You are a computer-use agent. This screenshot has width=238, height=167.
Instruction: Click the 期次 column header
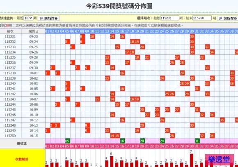point(11,31)
